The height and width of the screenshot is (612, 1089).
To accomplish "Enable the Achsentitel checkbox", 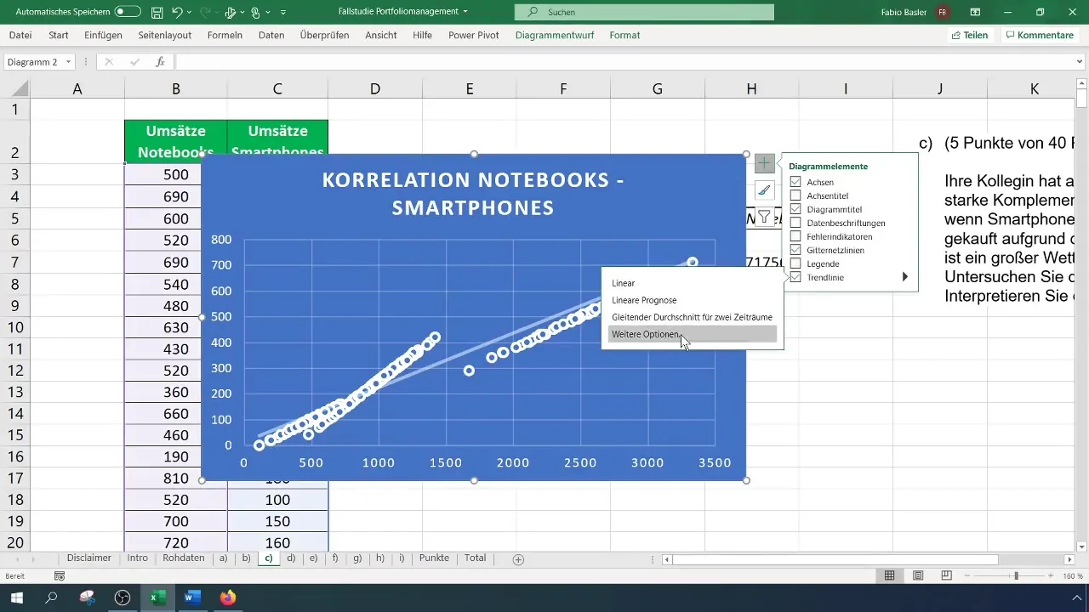I will coord(795,195).
